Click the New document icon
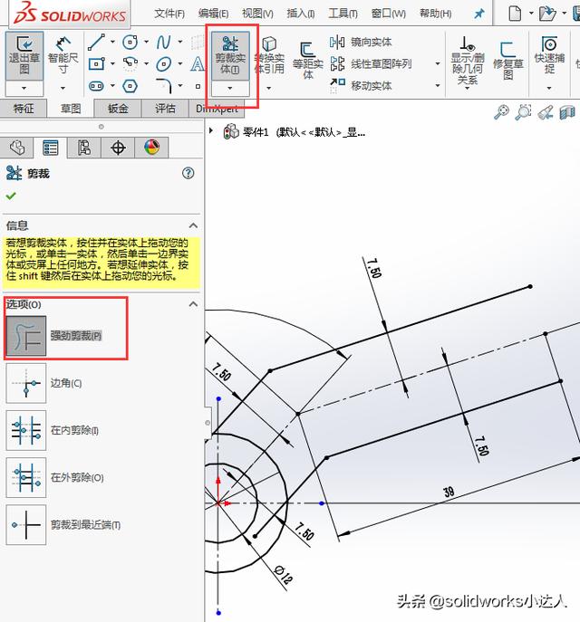The width and height of the screenshot is (580, 622). 515,13
